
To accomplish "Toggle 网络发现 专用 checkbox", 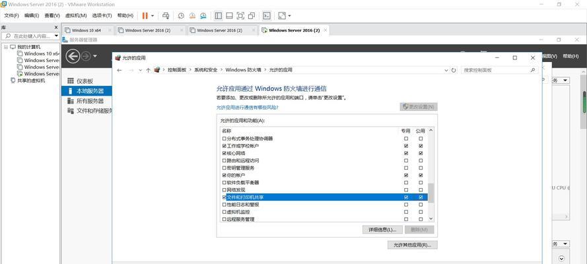I will (x=406, y=189).
